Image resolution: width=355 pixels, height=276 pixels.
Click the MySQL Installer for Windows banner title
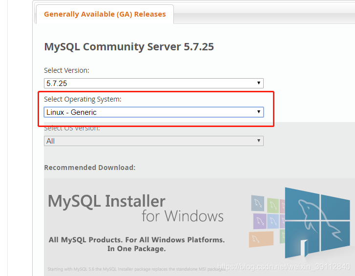coord(136,208)
